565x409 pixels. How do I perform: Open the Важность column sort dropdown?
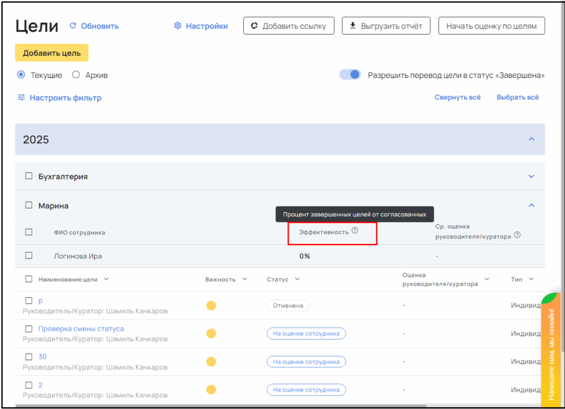click(x=244, y=279)
